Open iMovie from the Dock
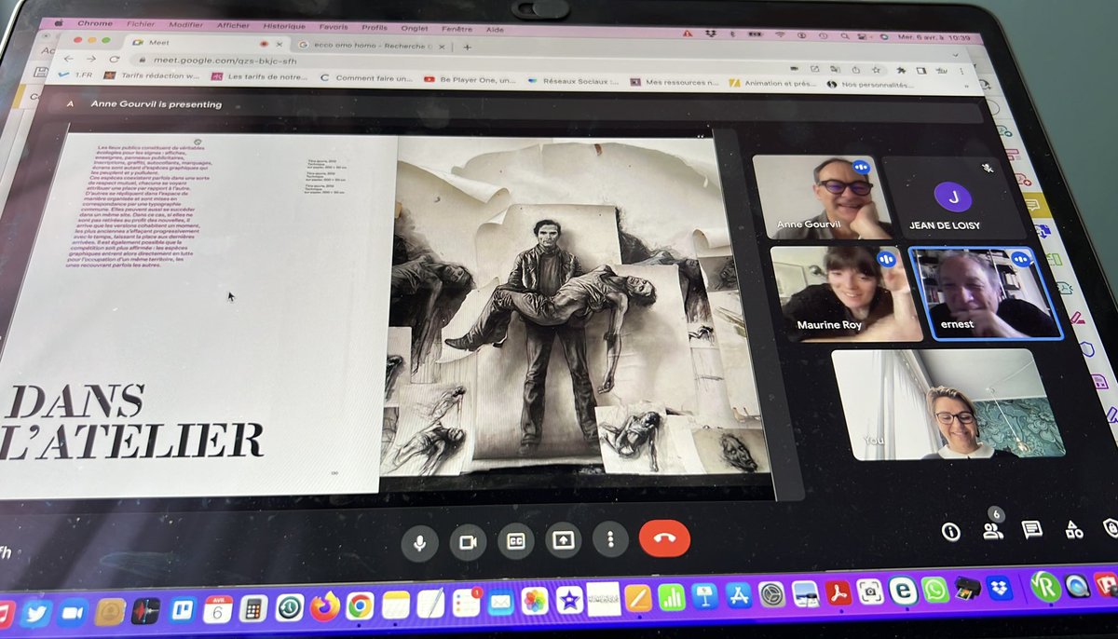 568,601
